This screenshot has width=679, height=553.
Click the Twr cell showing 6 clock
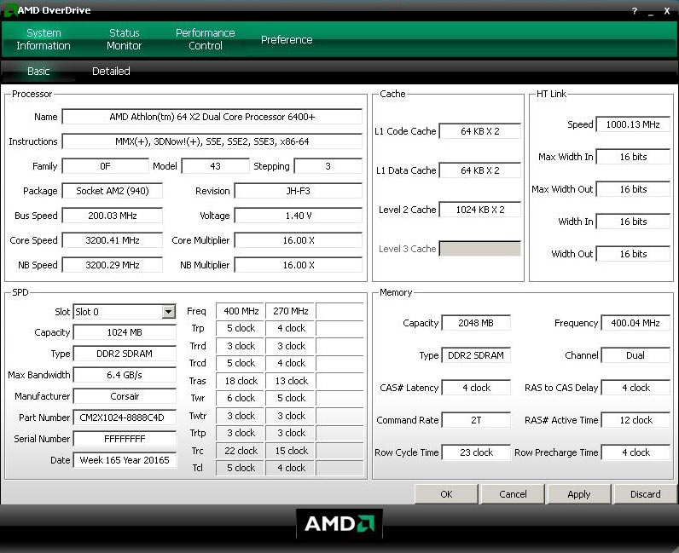click(241, 398)
